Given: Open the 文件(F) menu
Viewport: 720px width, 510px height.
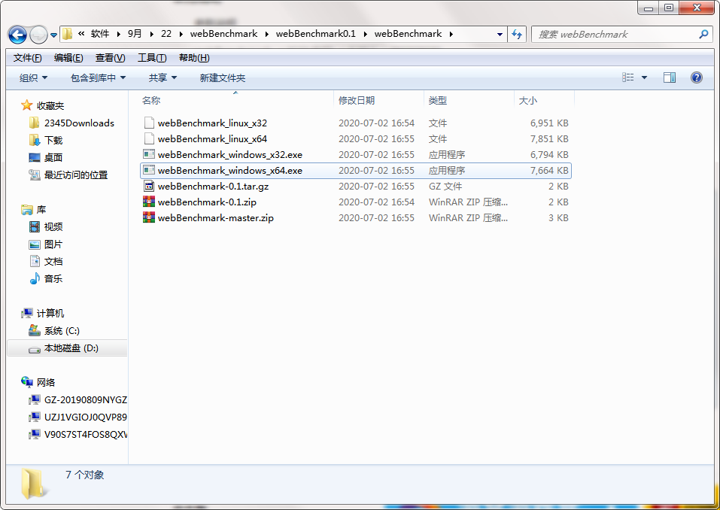Looking at the screenshot, I should tap(28, 58).
